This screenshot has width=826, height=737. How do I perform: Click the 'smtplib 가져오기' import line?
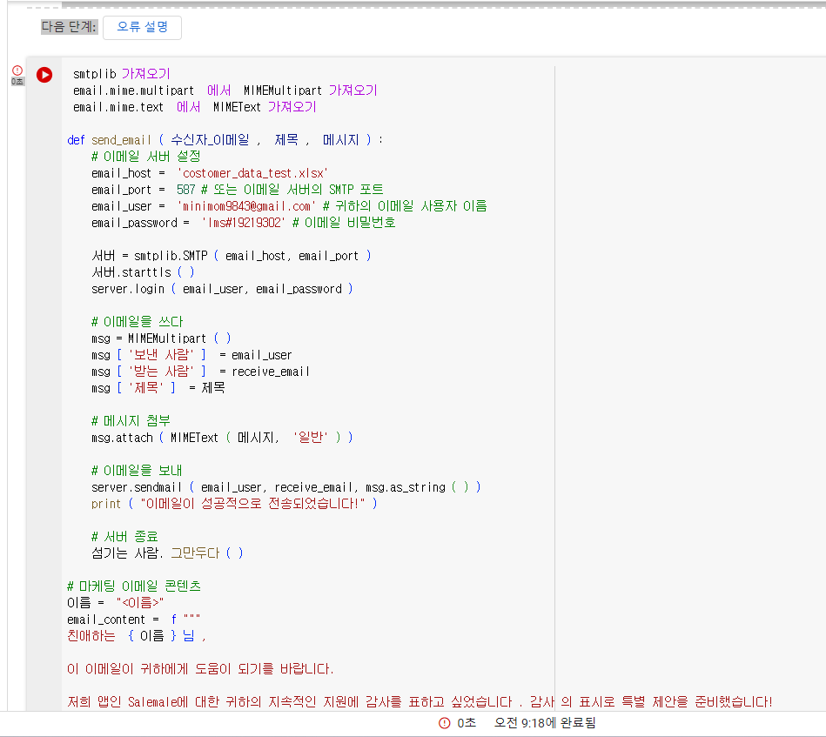[x=122, y=74]
